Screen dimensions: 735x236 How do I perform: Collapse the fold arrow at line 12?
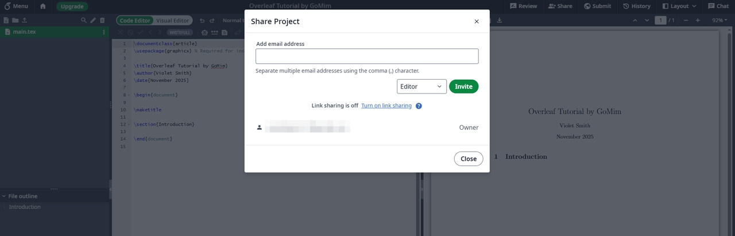pos(129,125)
